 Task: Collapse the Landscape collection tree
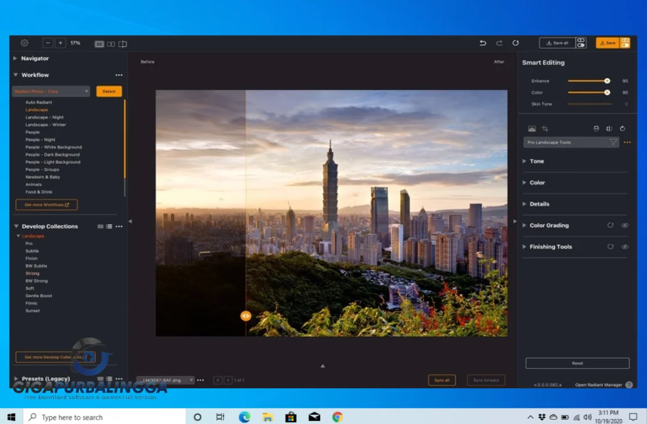(18, 236)
